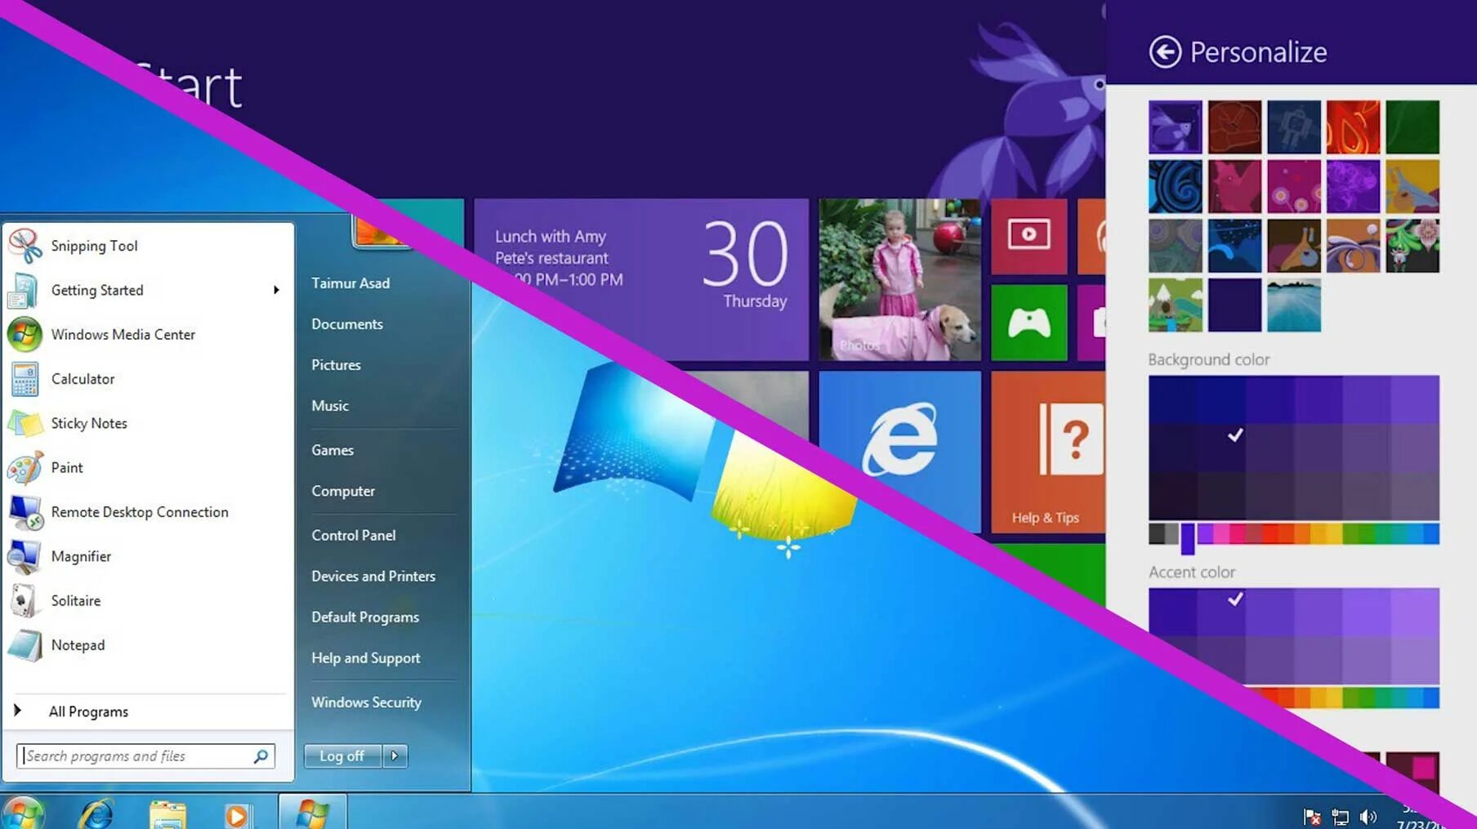This screenshot has height=829, width=1477.
Task: Open the Photos tile with the child
Action: (x=899, y=279)
